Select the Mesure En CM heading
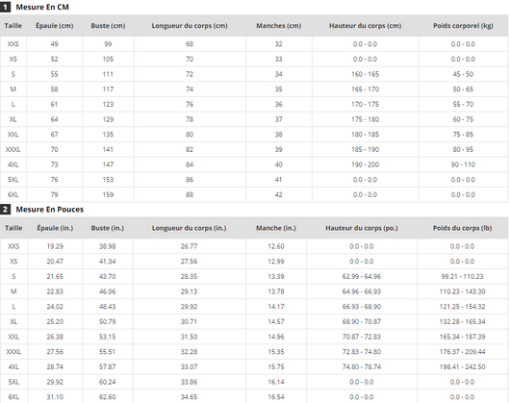Screen dimensions: 510x403 tap(42, 7)
